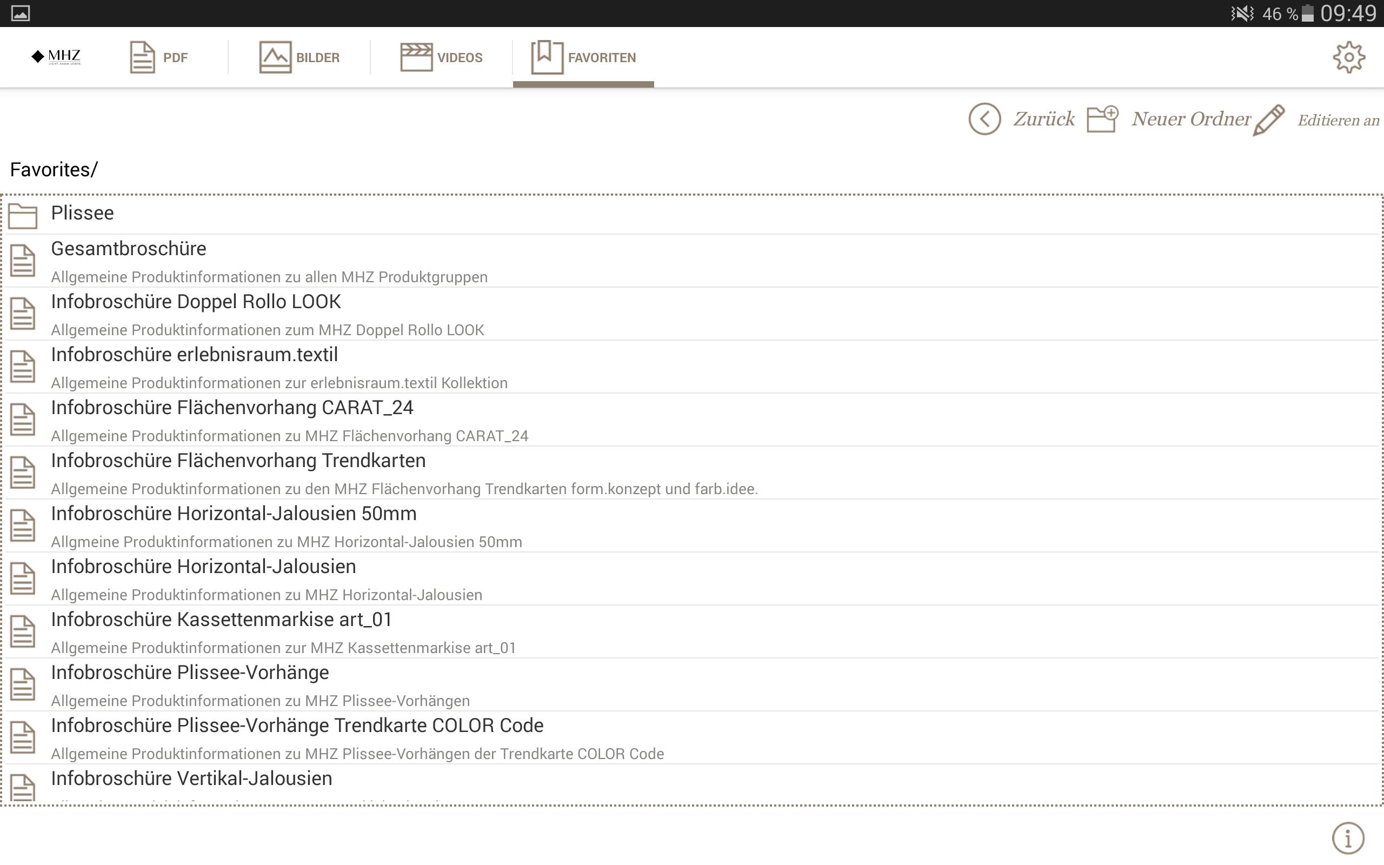Switch to the BILDER tab
This screenshot has width=1384, height=865.
(299, 57)
